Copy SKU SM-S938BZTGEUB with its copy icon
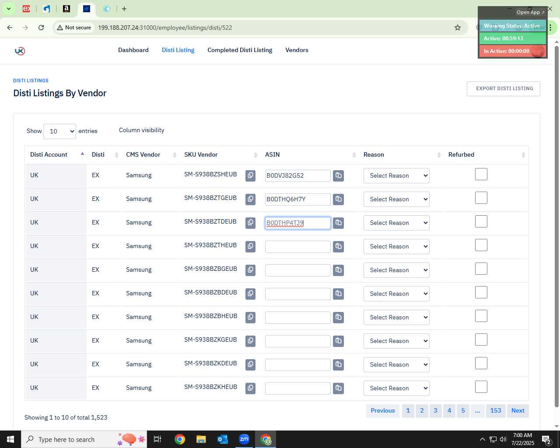 [250, 199]
